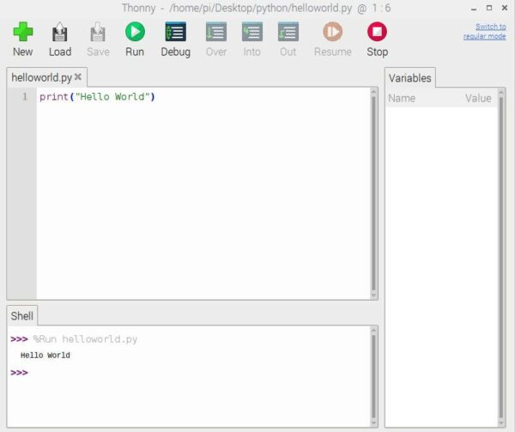Stop execution with the red Stop icon
Screen dimensions: 515x432
377,33
